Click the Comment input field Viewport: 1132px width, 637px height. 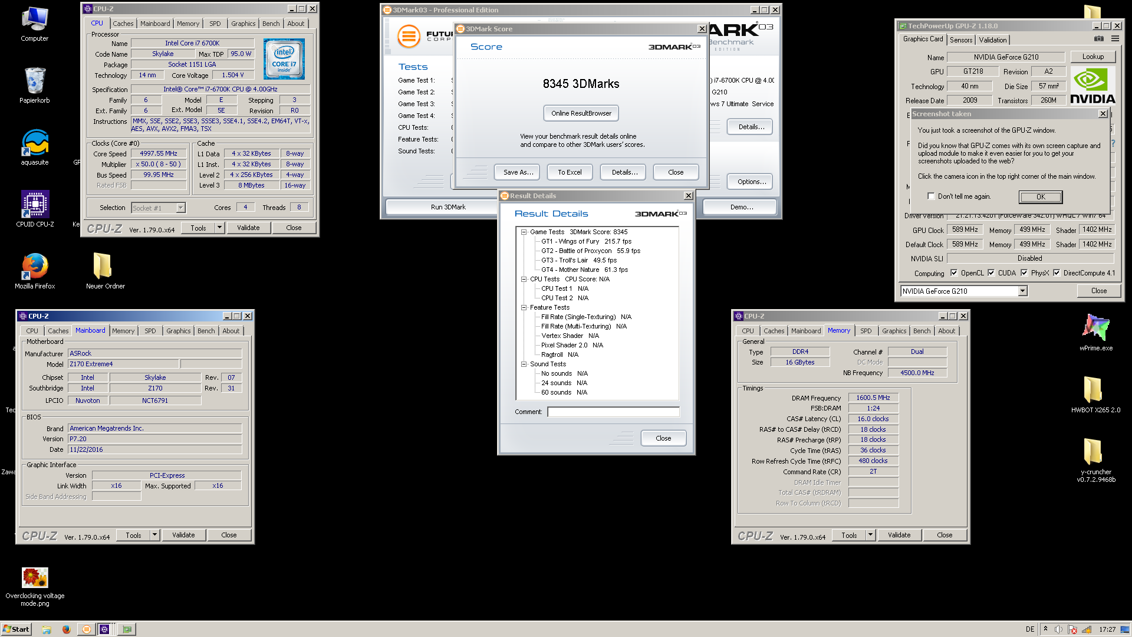613,412
